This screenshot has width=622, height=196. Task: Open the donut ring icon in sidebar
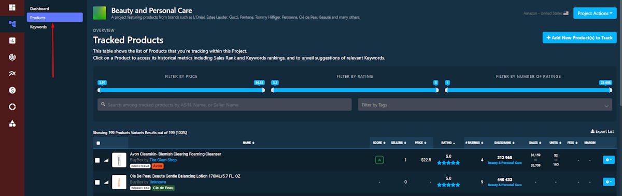click(12, 107)
